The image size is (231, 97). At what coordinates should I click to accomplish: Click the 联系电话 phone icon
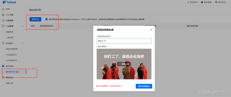click(x=188, y=2)
